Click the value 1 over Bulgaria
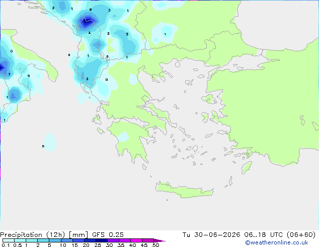This screenshot has width=319, height=247. click(x=165, y=34)
